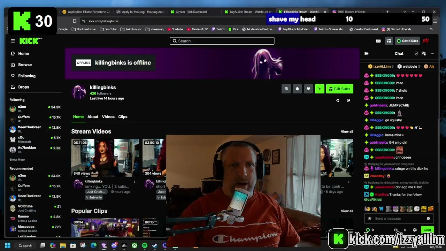Click the Kick search field

point(222,41)
